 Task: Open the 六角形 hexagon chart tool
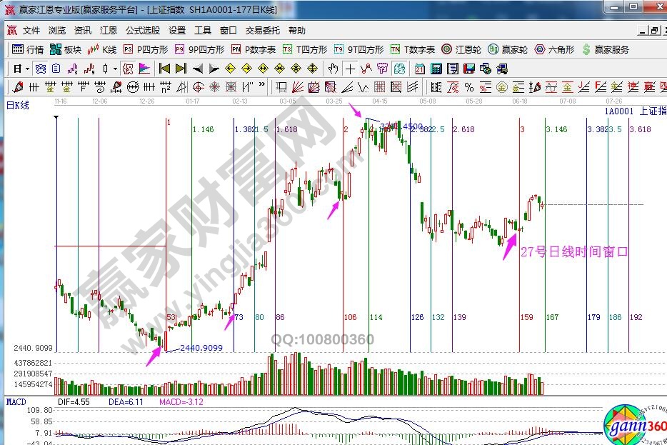point(554,50)
